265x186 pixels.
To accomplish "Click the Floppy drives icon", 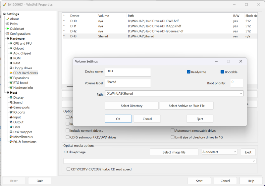I will tap(11, 68).
